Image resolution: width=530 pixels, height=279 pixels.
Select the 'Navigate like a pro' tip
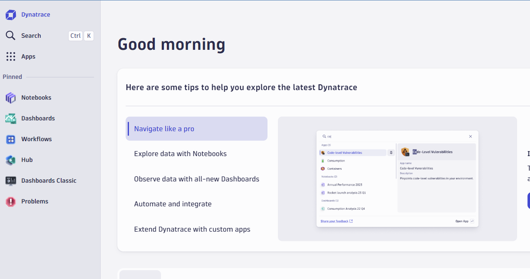coord(196,129)
